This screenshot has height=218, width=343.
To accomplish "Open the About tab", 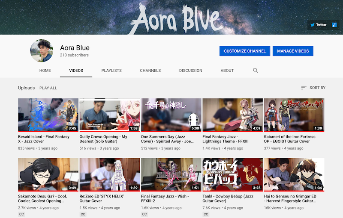I will 227,71.
